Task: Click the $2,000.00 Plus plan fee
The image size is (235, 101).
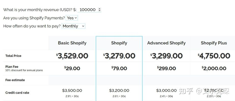Action: click(x=214, y=68)
